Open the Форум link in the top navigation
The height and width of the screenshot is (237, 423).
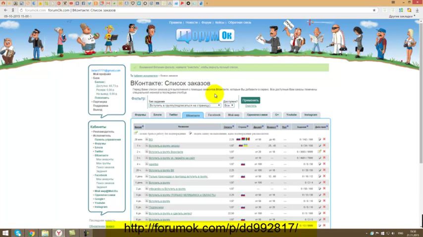207,23
